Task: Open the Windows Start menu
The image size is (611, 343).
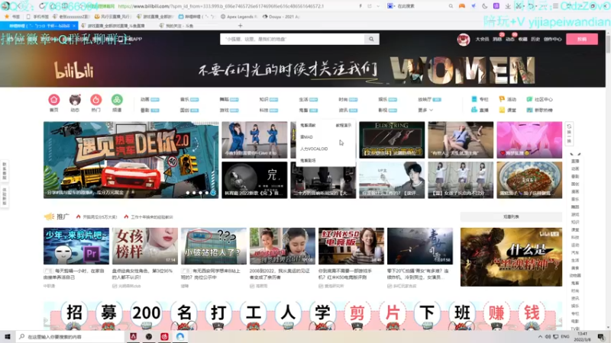Action: pyautogui.click(x=8, y=336)
